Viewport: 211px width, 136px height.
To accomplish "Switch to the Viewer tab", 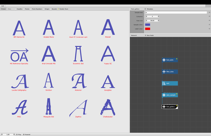I will (x=4, y=9).
